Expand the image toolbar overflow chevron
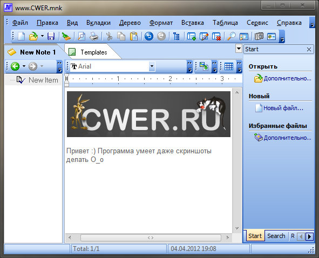 (x=214, y=66)
